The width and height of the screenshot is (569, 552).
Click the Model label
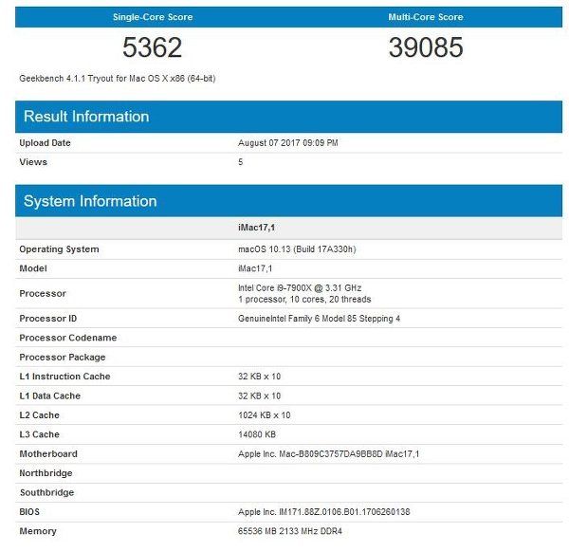coord(33,268)
